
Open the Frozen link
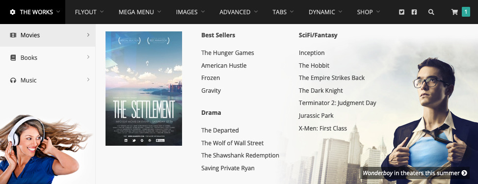click(x=211, y=78)
